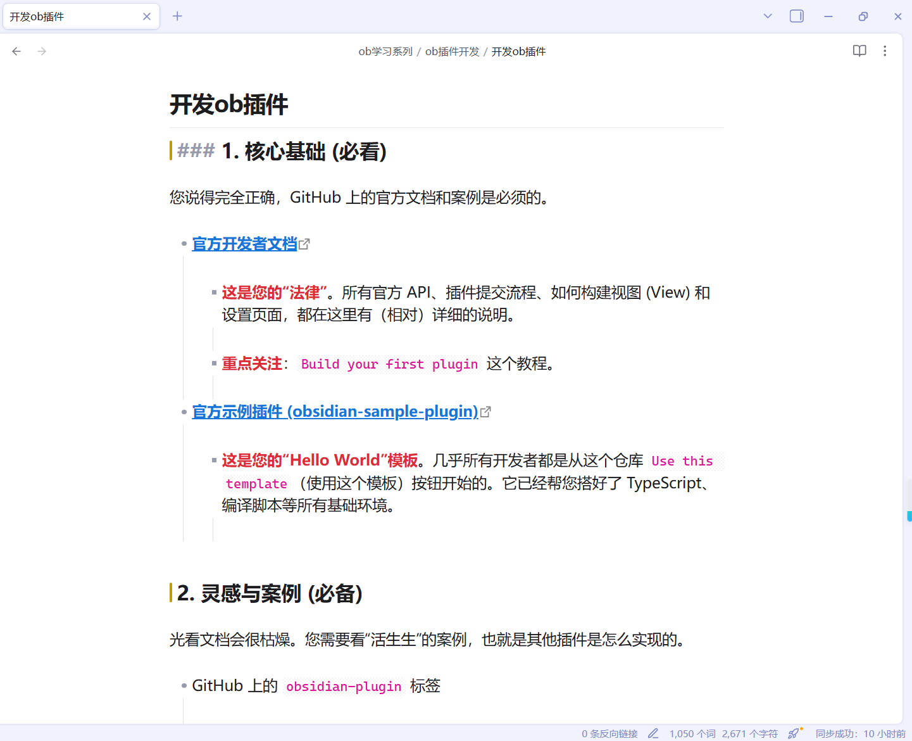912x741 pixels.
Task: Navigate back with the left arrow
Action: tap(16, 51)
